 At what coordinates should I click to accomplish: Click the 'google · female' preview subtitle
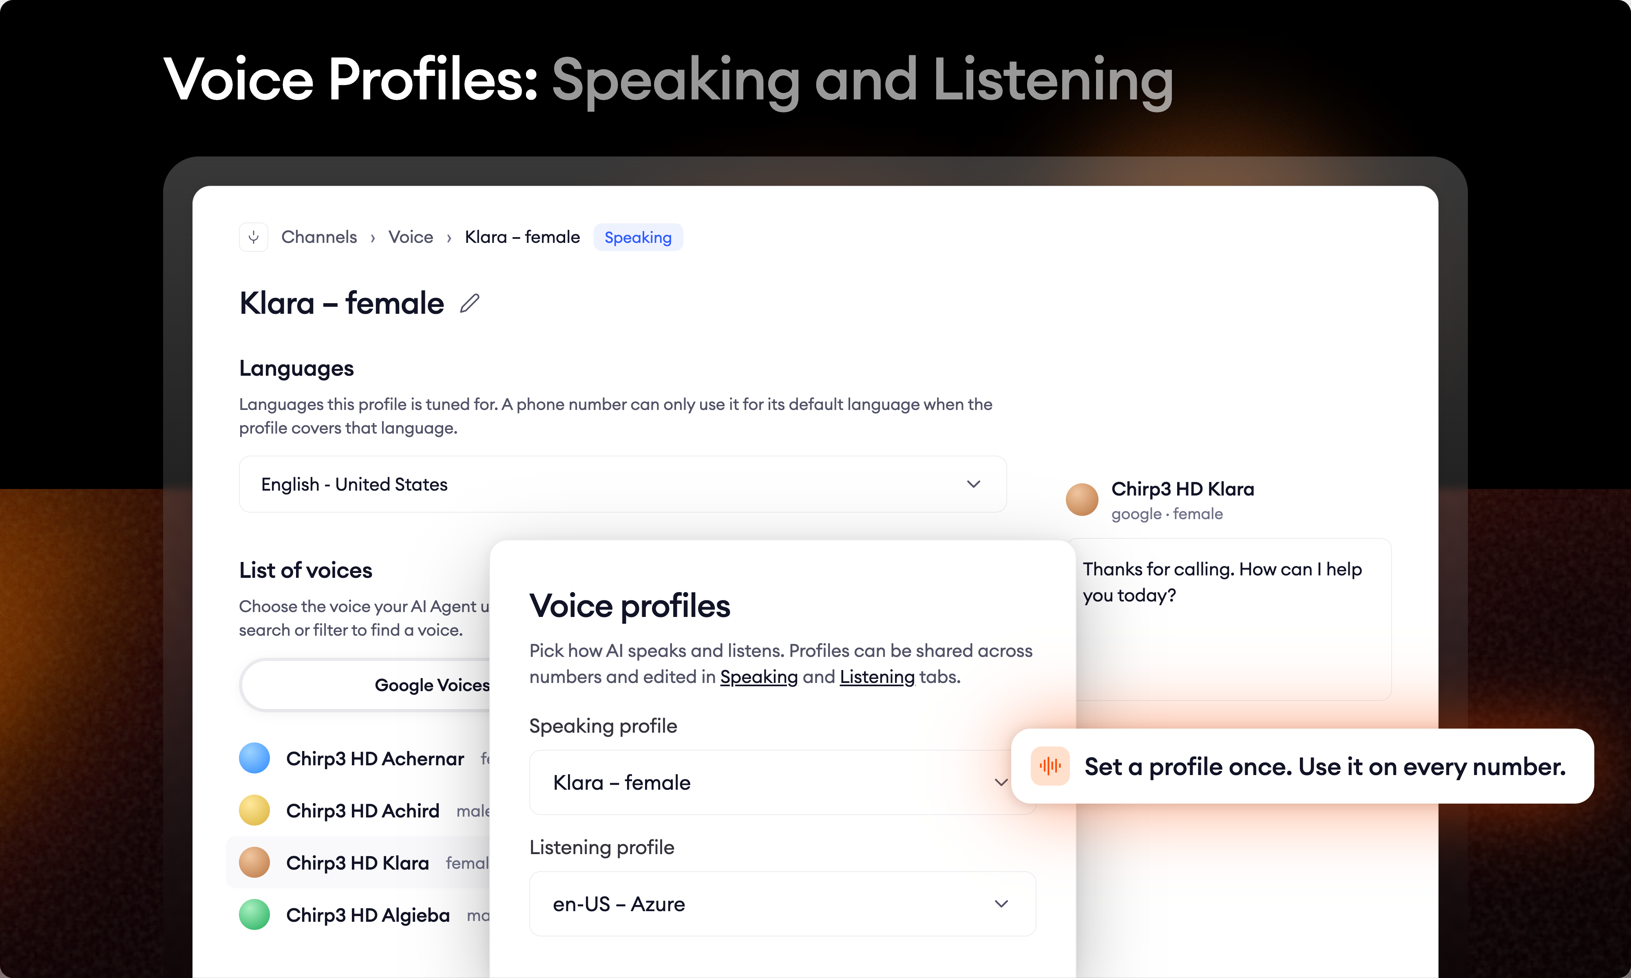1167,514
